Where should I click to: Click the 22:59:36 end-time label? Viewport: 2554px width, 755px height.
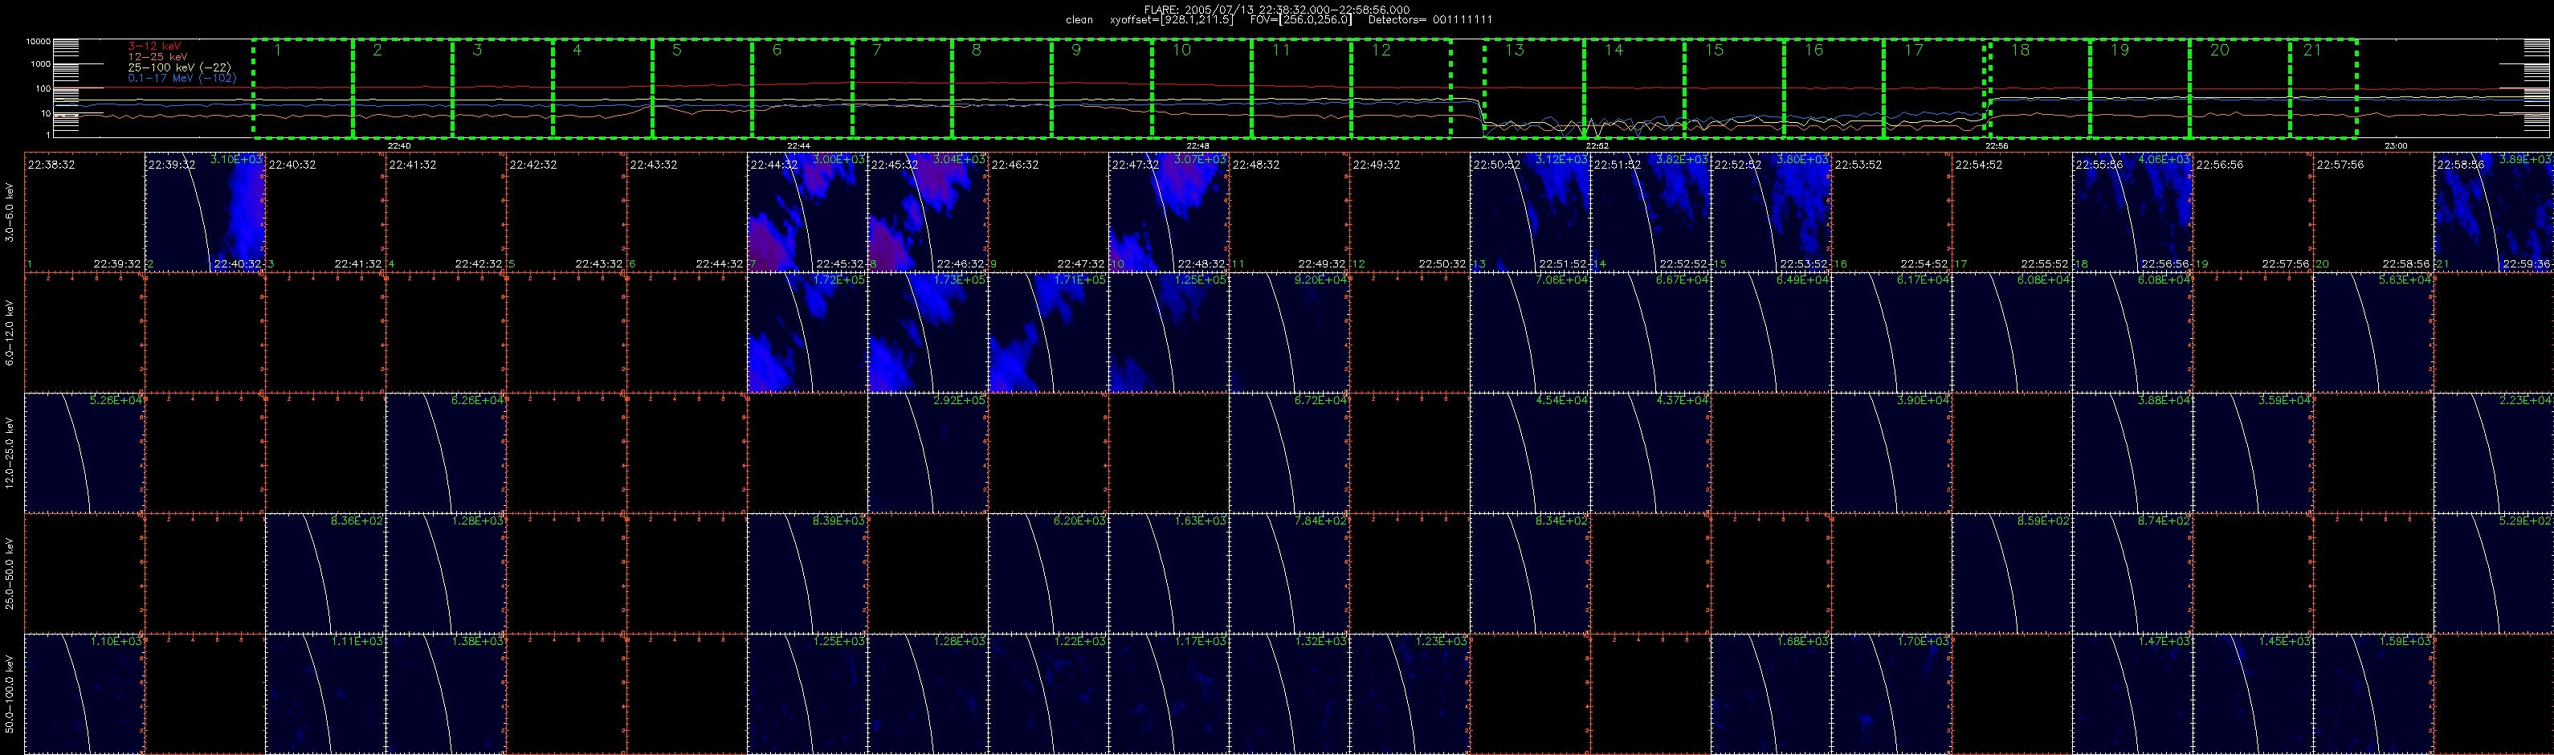(x=2527, y=265)
